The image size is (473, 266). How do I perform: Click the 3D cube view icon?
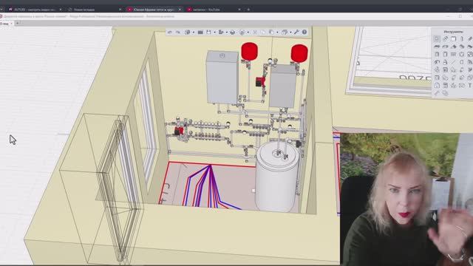pyautogui.click(x=233, y=33)
